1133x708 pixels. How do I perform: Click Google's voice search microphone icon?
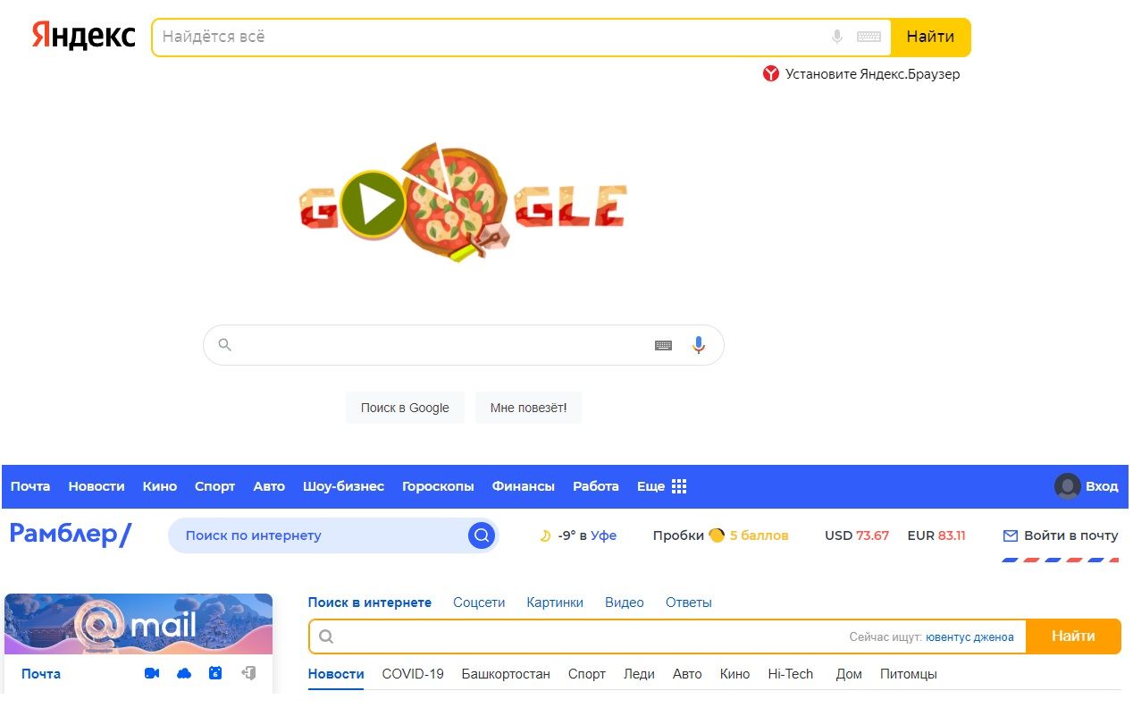point(699,345)
